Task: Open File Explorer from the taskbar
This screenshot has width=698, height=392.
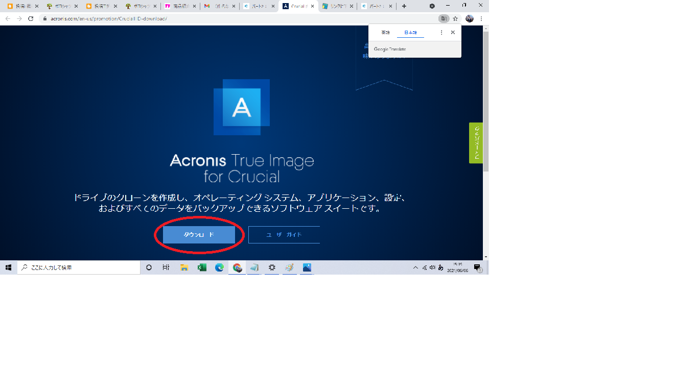Action: pyautogui.click(x=184, y=267)
